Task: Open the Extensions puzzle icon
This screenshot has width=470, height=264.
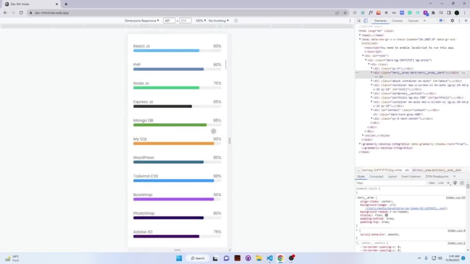Action: (x=433, y=13)
